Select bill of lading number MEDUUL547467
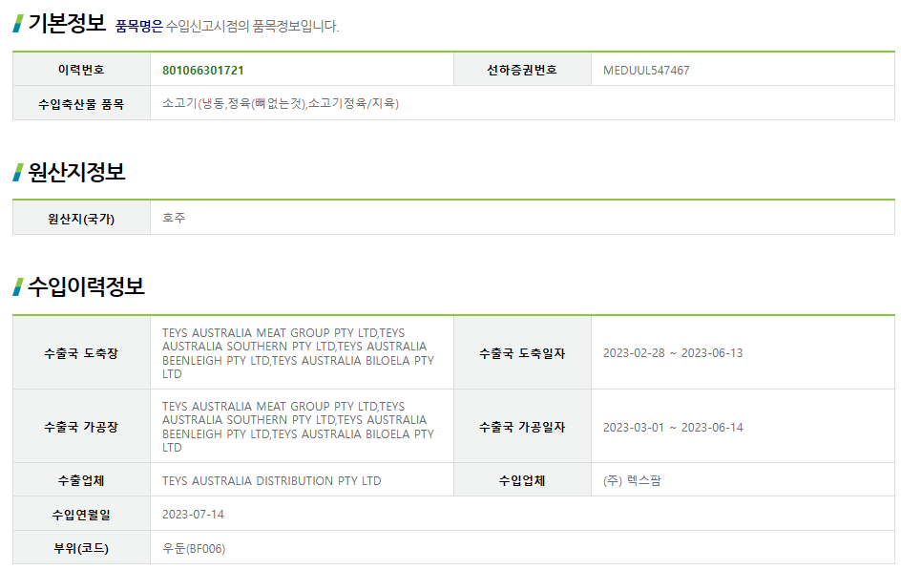The height and width of the screenshot is (570, 901). tap(646, 70)
